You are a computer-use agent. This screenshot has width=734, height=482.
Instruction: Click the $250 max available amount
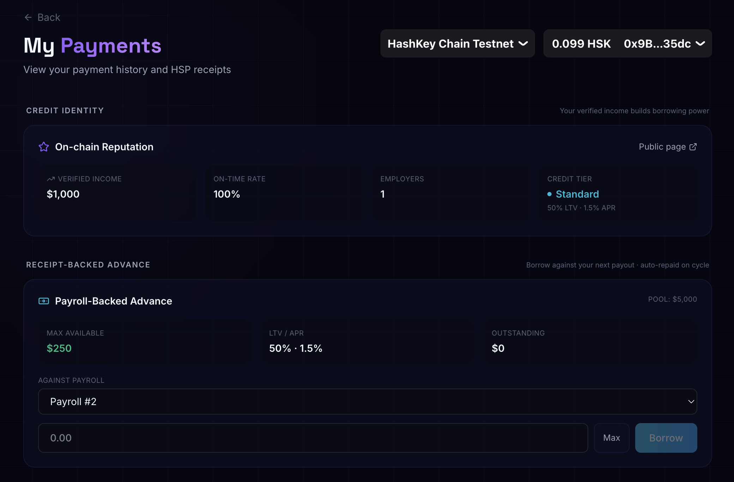point(59,348)
